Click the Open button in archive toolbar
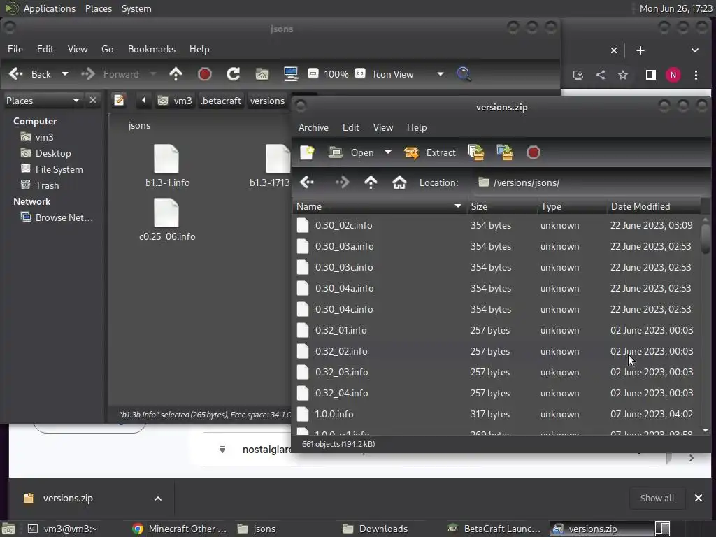This screenshot has height=537, width=716. pos(352,152)
